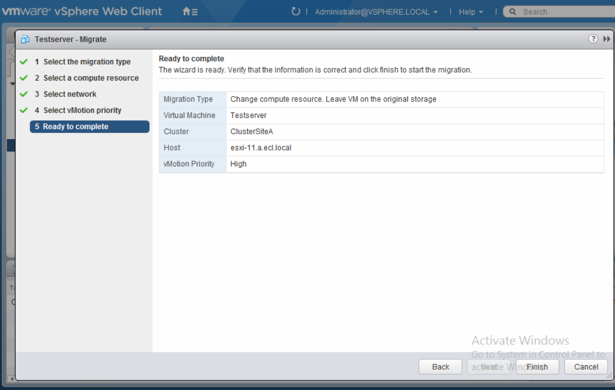Open the Home menu icon

pyautogui.click(x=190, y=12)
